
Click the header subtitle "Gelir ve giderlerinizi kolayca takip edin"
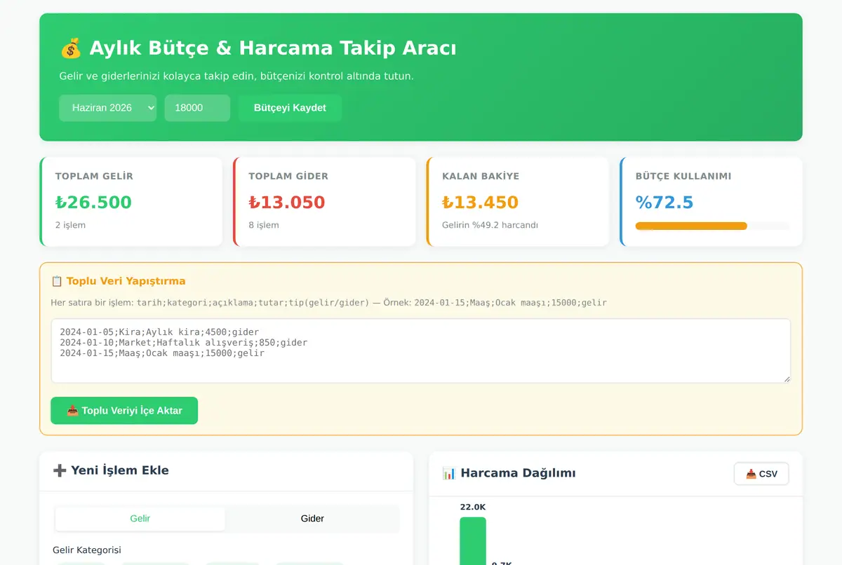(x=236, y=76)
